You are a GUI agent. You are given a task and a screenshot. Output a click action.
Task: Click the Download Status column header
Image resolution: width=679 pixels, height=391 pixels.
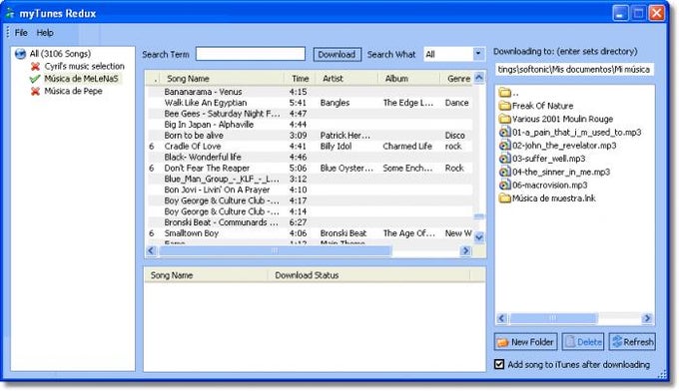[368, 275]
